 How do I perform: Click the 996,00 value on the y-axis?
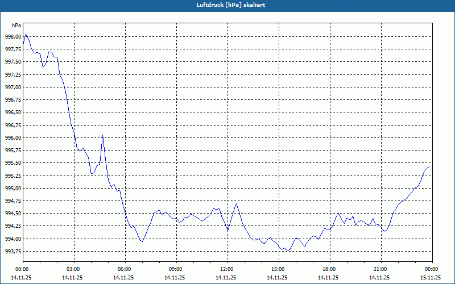click(x=13, y=137)
